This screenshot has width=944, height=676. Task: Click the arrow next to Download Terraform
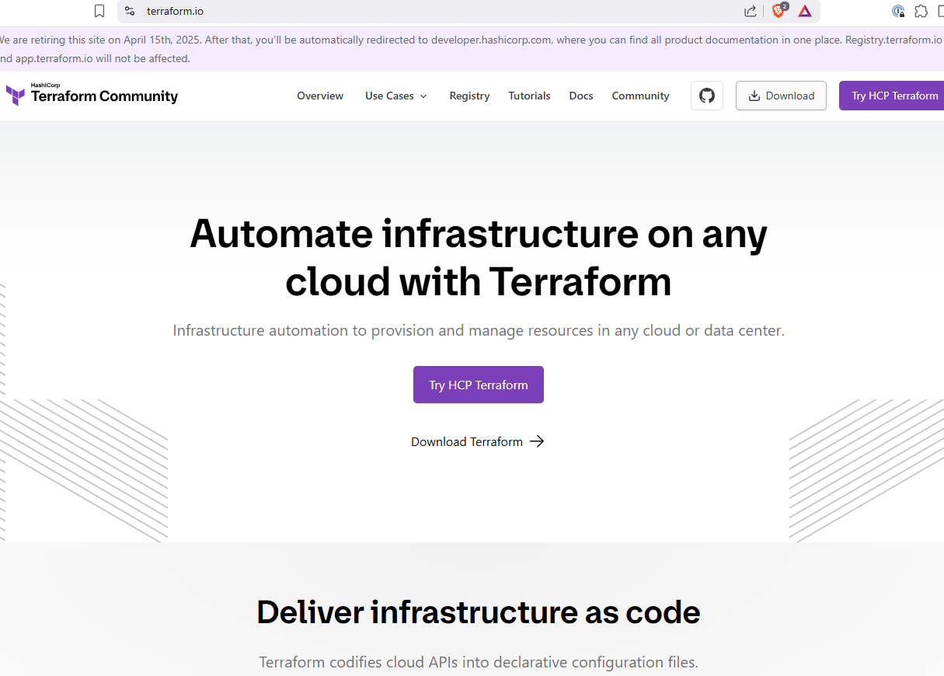pos(537,441)
